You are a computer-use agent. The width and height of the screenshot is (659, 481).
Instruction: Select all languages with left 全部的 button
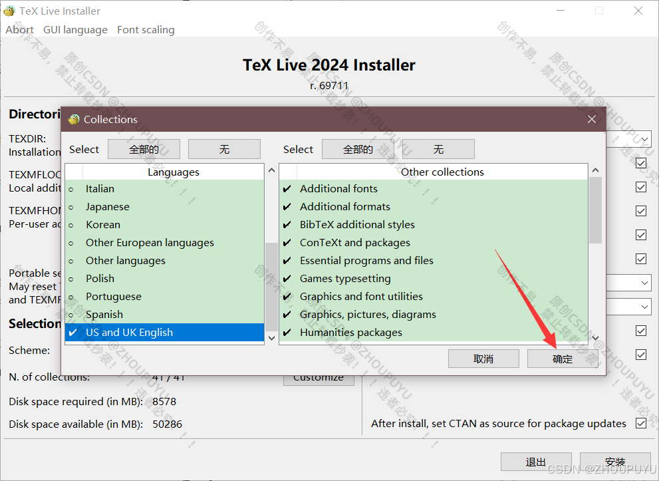click(x=144, y=149)
